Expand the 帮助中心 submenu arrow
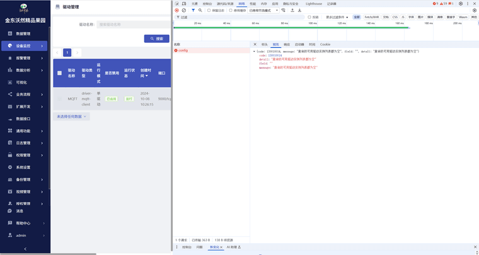 tap(43, 223)
